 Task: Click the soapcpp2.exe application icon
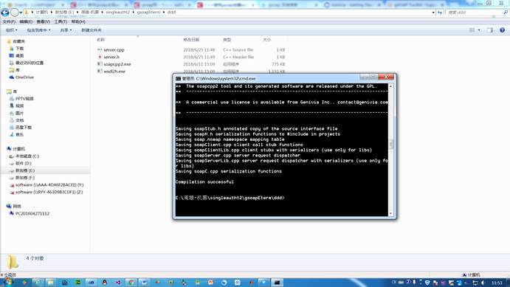[x=100, y=64]
